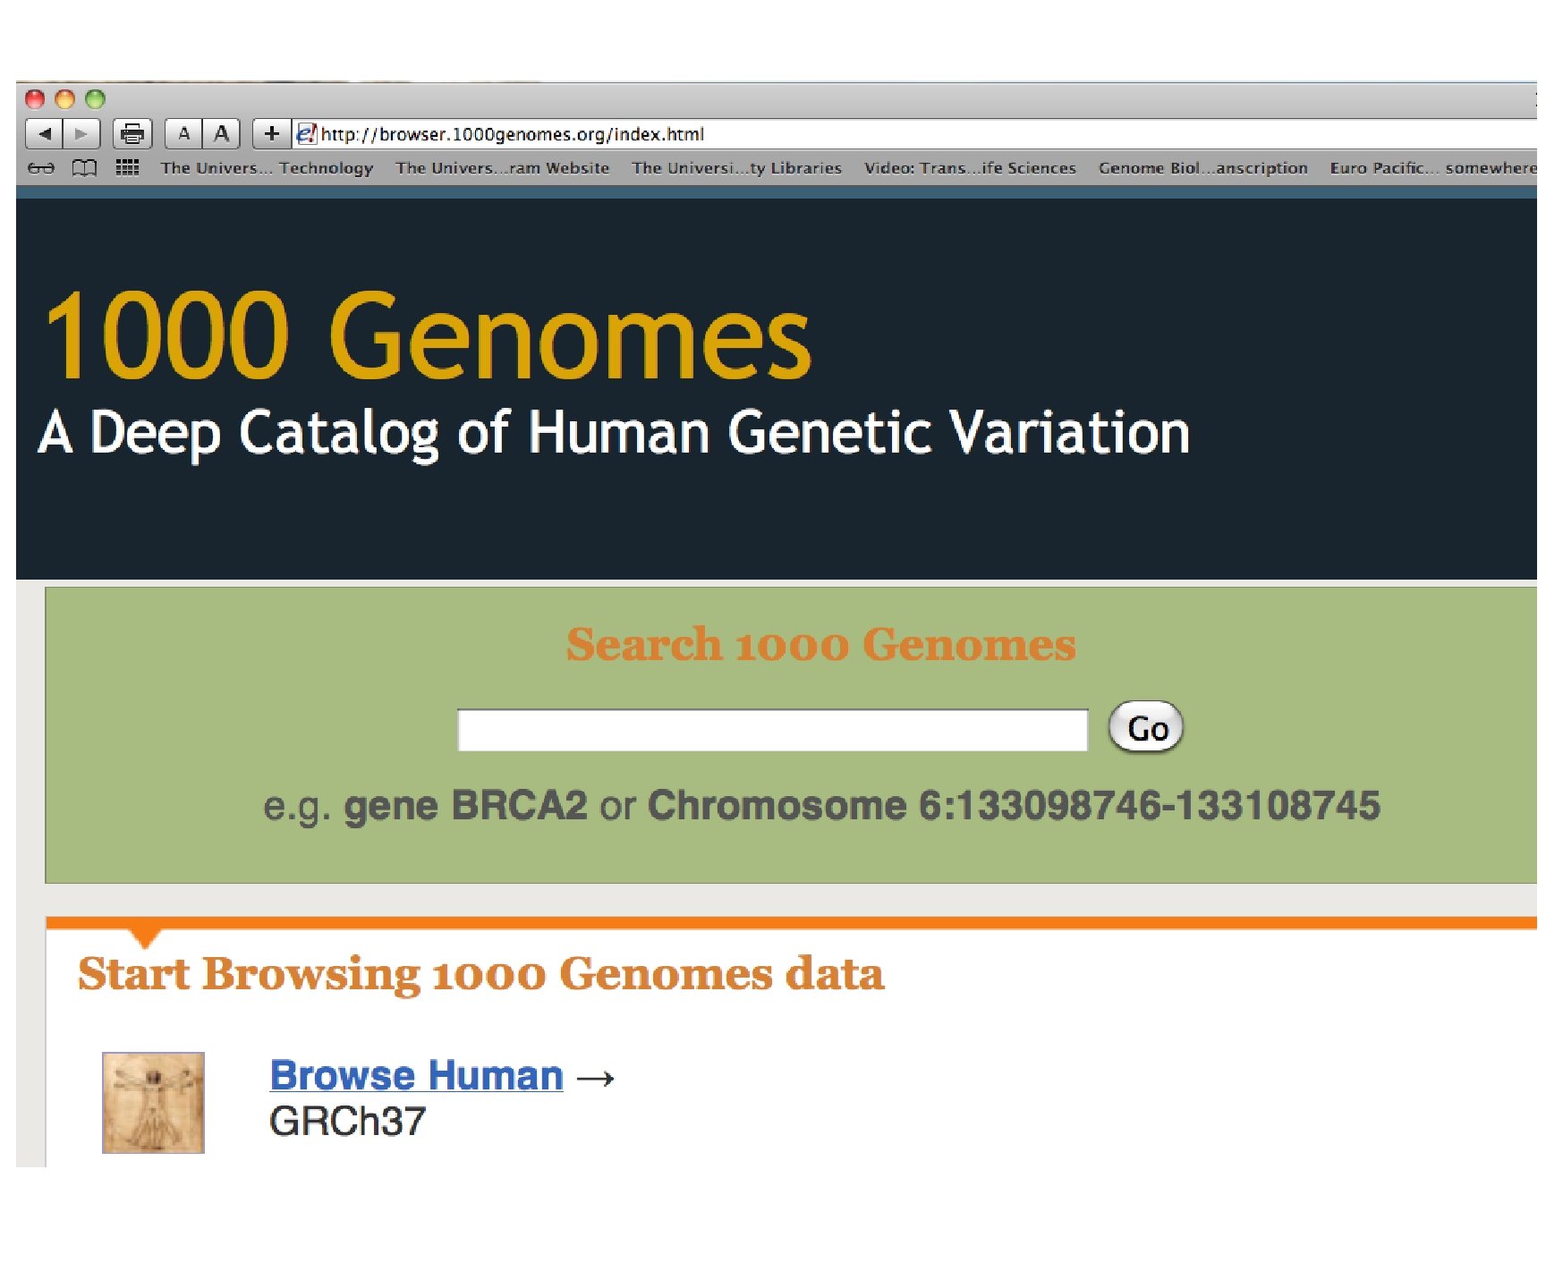
Task: Open 'Video: Trans...ife Sciences' bookmark
Action: pyautogui.click(x=970, y=168)
